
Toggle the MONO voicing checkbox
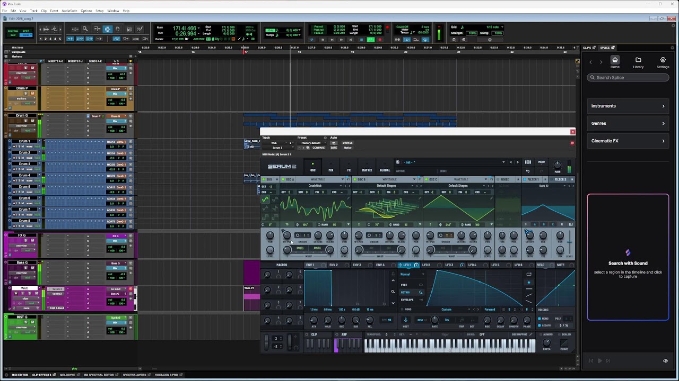coord(539,319)
